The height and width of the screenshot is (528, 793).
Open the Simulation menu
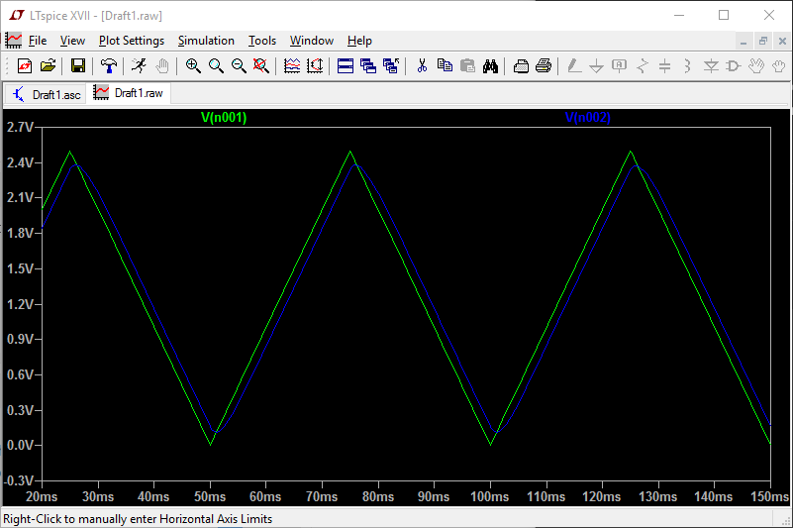pyautogui.click(x=206, y=41)
